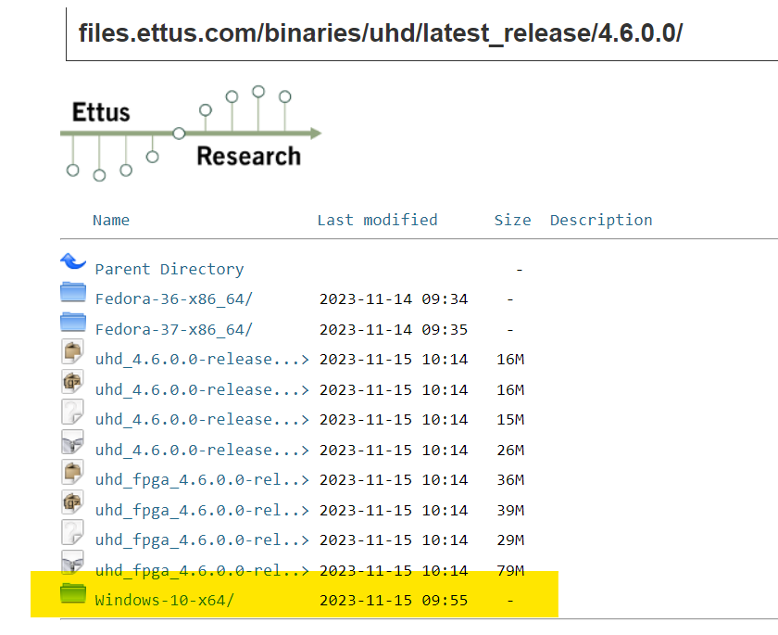The image size is (778, 635).
Task: Download the 79M uhd_fpga_4.6.0.0-rel file link
Action: 202,570
